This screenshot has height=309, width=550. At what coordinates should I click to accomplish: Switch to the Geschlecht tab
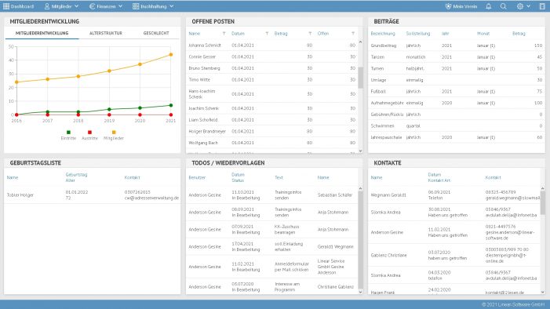pos(156,33)
